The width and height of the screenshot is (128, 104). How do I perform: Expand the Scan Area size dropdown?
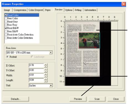tap(51, 53)
